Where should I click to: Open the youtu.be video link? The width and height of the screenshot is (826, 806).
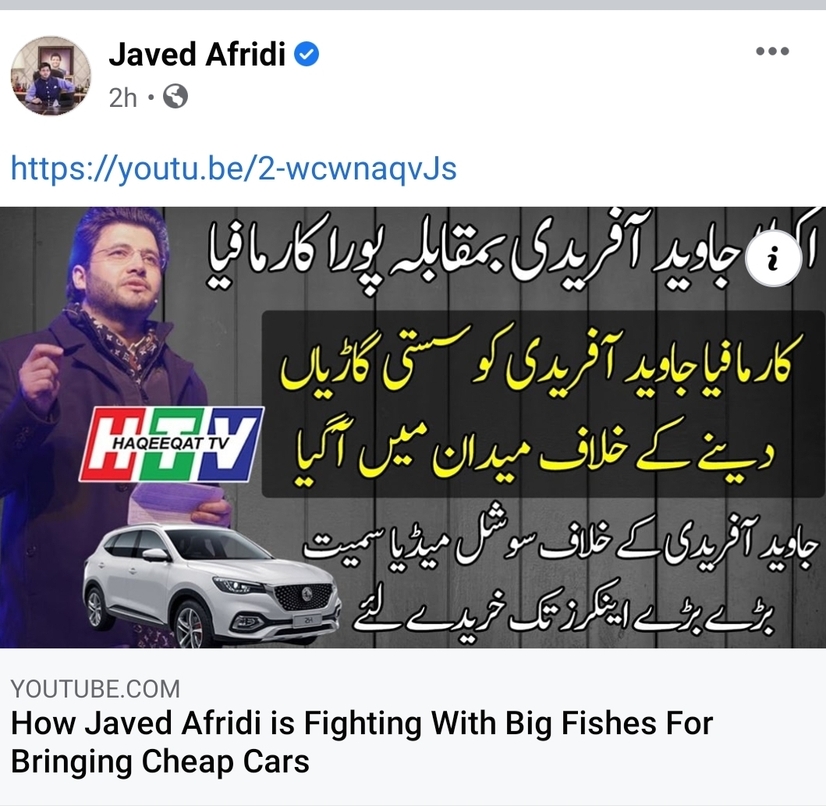point(233,168)
